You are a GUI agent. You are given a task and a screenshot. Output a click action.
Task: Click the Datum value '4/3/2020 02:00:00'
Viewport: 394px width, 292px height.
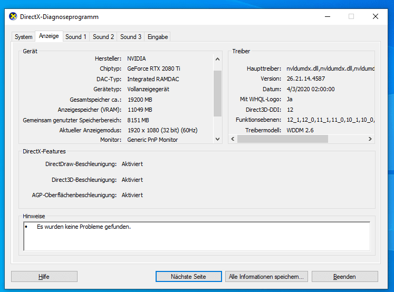click(x=311, y=89)
